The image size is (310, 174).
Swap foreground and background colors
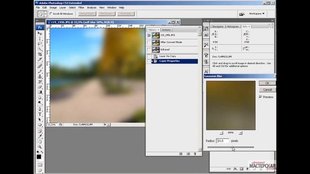point(42,152)
